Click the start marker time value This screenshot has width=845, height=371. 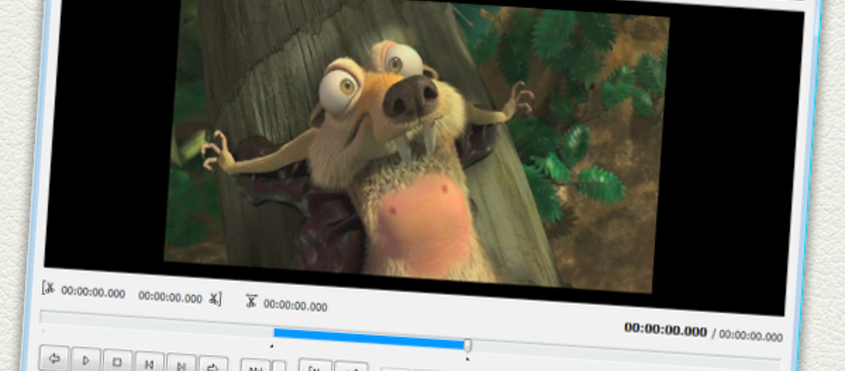(93, 293)
